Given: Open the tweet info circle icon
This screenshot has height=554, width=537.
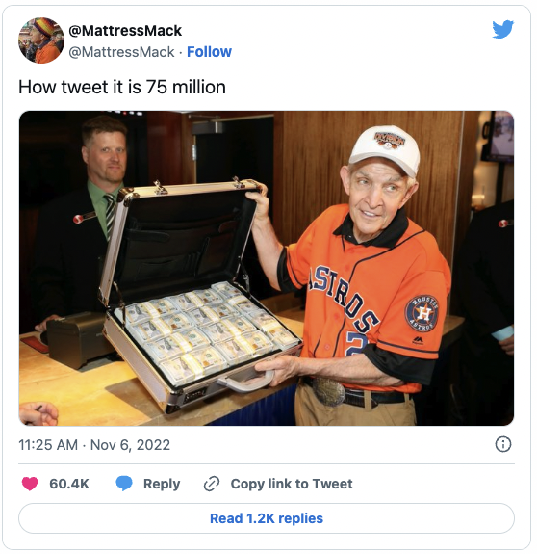Looking at the screenshot, I should click(x=502, y=444).
